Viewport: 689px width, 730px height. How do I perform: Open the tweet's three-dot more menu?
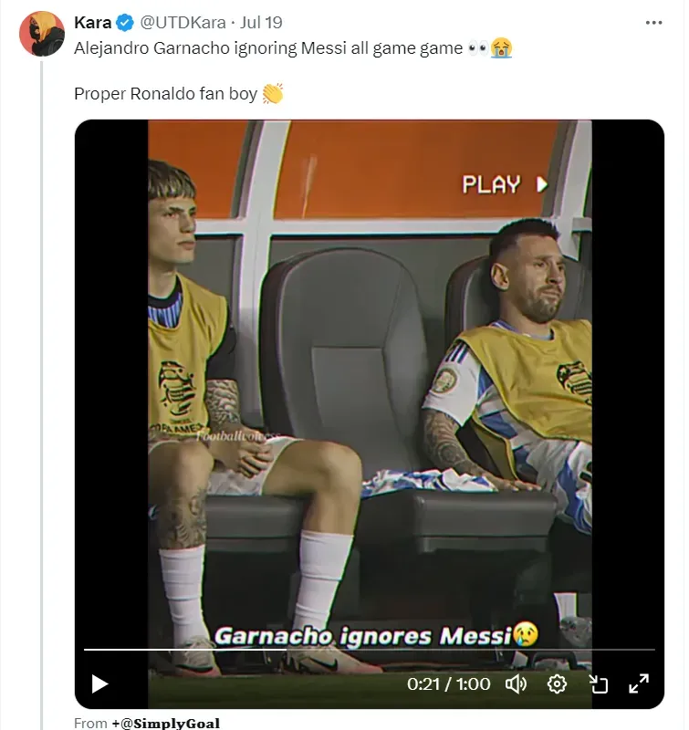click(653, 23)
